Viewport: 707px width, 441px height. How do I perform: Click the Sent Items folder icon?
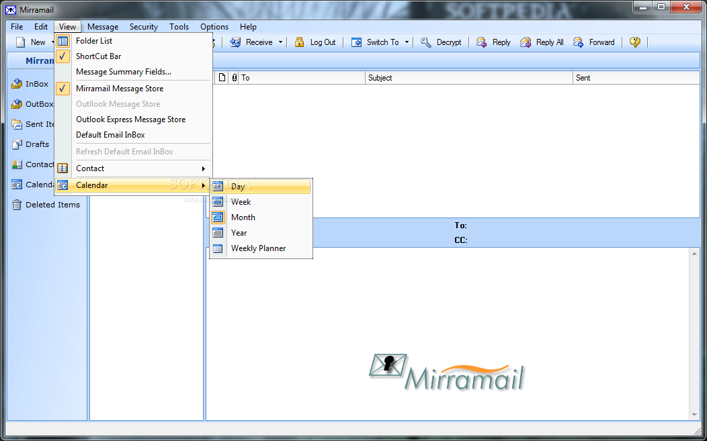tap(17, 124)
